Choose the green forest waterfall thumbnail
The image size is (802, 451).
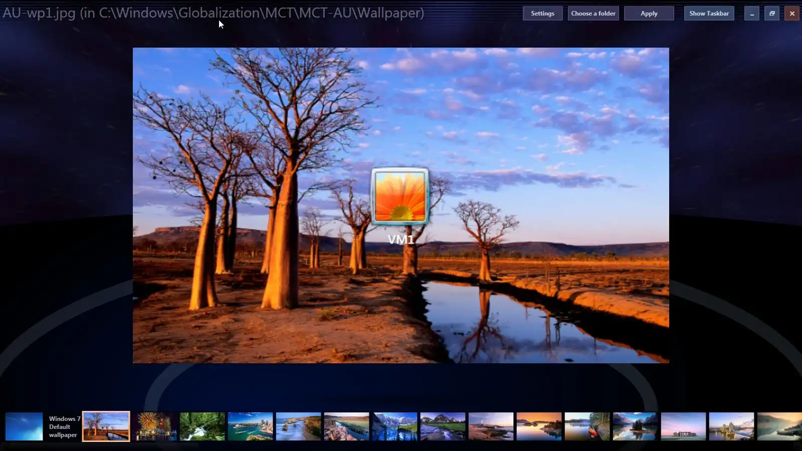tap(203, 426)
